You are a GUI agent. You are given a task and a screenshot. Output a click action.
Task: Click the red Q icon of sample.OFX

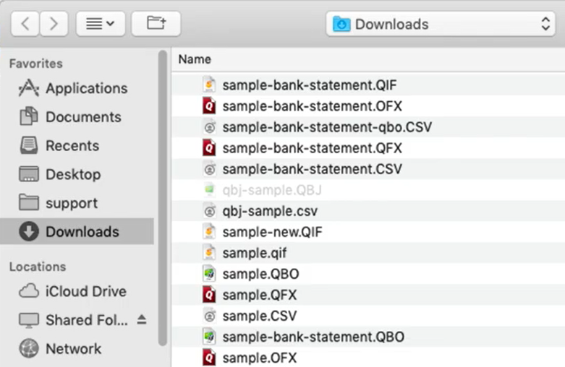click(x=209, y=358)
